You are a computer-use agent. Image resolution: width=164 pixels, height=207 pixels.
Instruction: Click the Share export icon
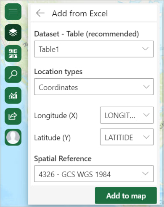tap(13, 116)
